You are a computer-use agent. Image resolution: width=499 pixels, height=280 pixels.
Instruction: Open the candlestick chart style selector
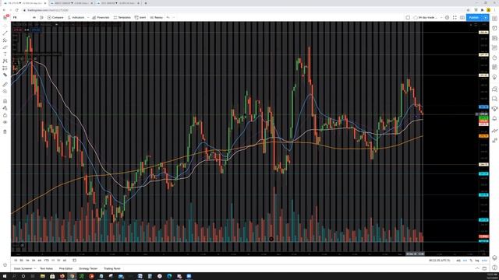[41, 17]
